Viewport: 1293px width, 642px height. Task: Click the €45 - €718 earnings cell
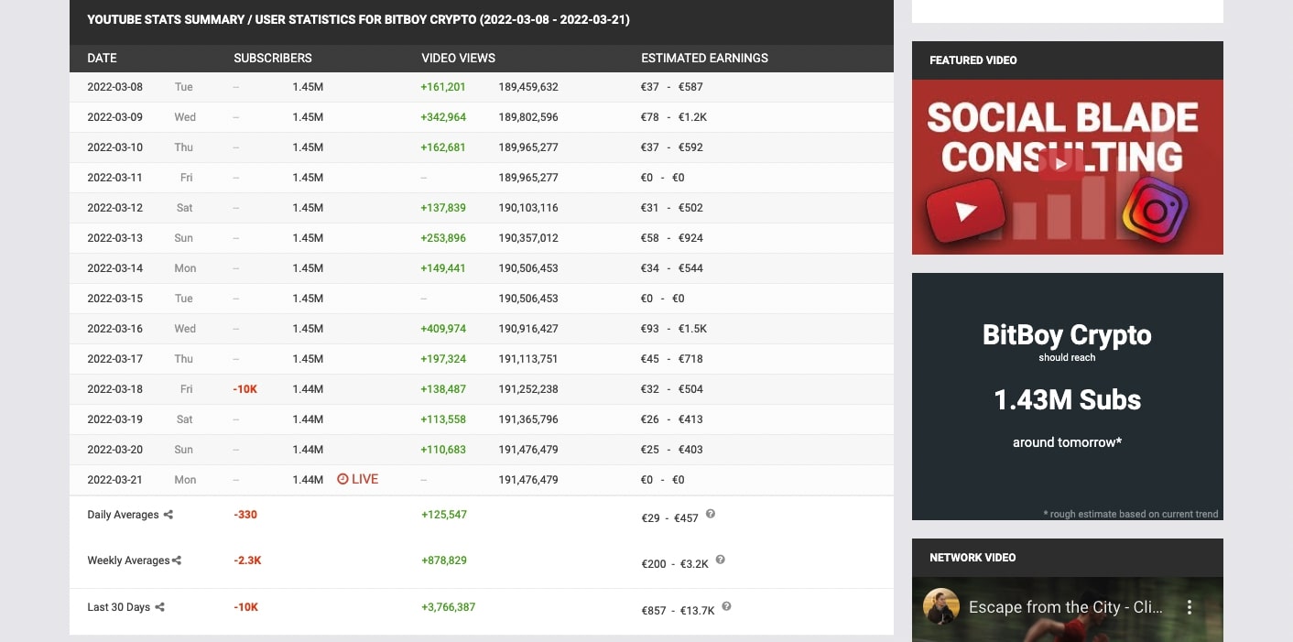point(672,359)
